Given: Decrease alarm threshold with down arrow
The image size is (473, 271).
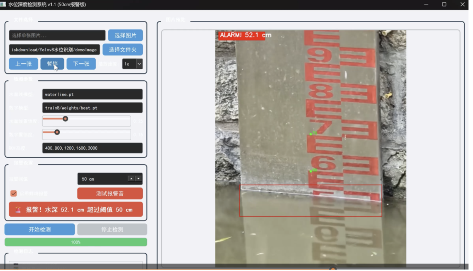Looking at the screenshot, I should (x=139, y=179).
